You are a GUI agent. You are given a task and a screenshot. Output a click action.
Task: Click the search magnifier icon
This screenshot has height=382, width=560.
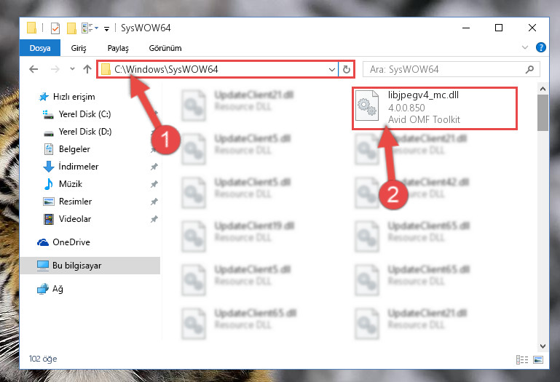tap(529, 69)
